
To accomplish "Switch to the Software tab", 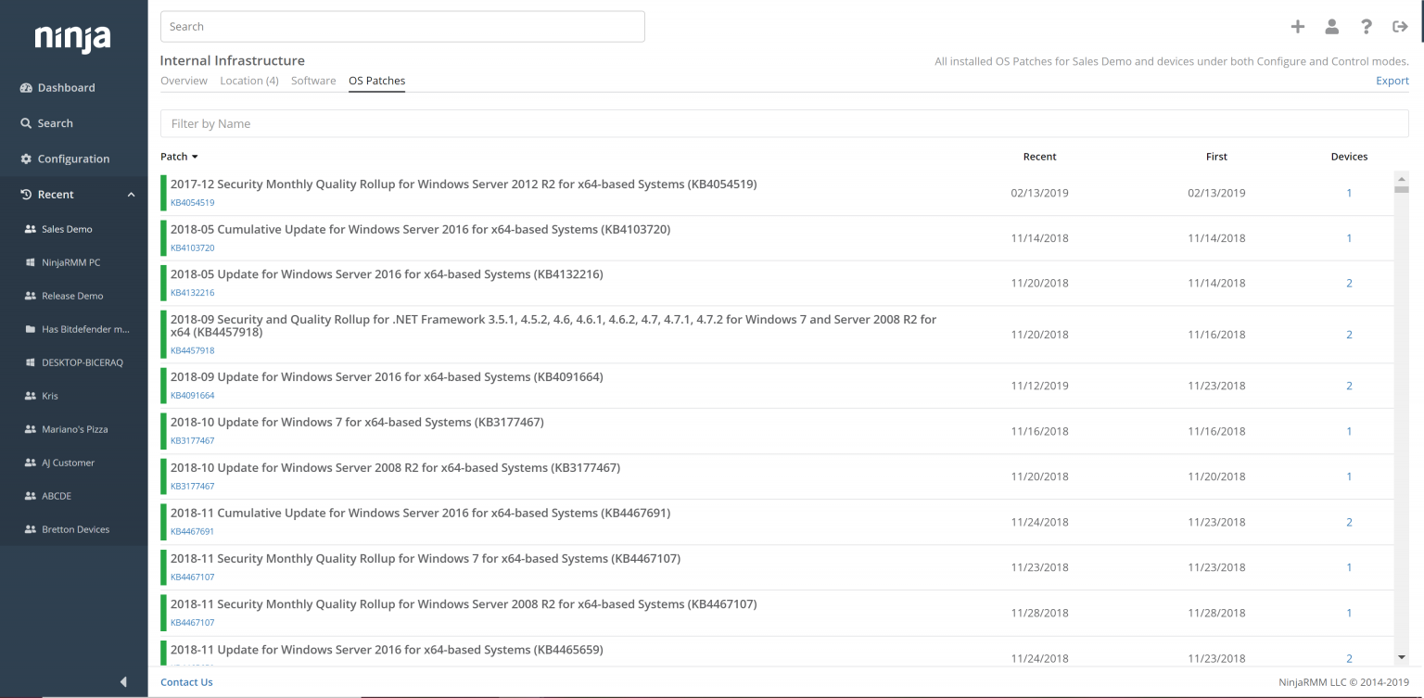I will (x=313, y=81).
